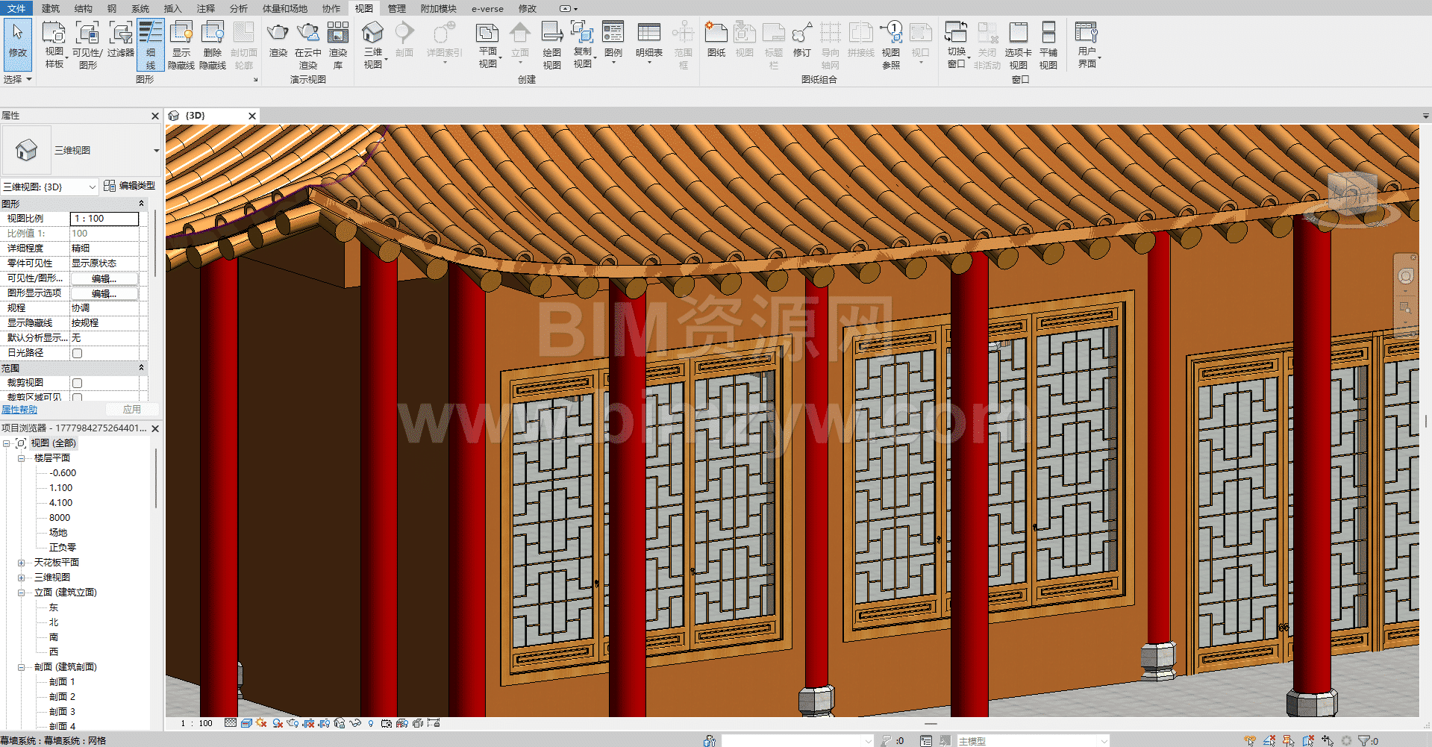Click selection filter funnel icon in status bar
The image size is (1432, 747).
click(1363, 741)
